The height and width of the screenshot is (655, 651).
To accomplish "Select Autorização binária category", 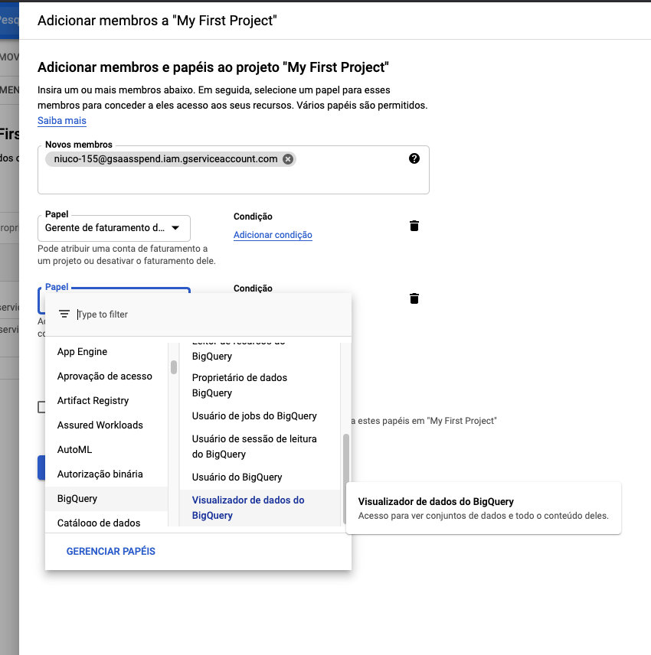I will (106, 474).
